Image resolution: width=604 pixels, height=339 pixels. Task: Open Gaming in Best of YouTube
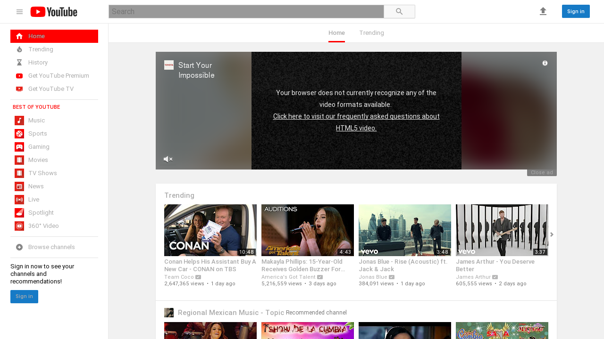[54, 147]
